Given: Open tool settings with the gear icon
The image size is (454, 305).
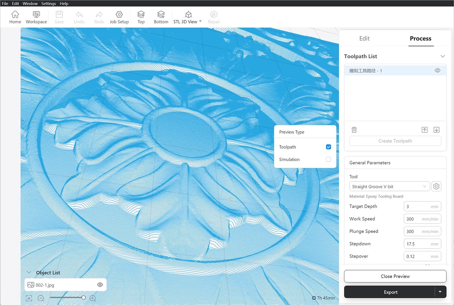Looking at the screenshot, I should point(436,186).
